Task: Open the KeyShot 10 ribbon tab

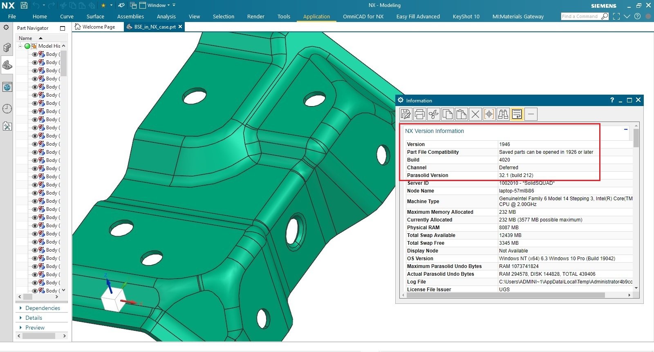Action: click(466, 16)
